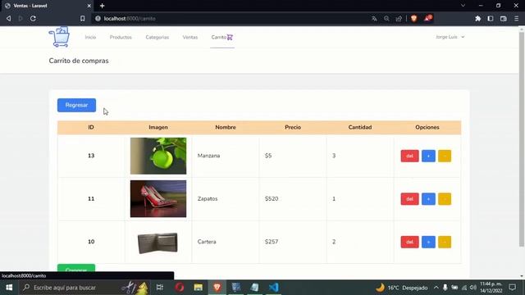Click the wallet Cartera image
Screen dimensions: 525x295
click(157, 243)
